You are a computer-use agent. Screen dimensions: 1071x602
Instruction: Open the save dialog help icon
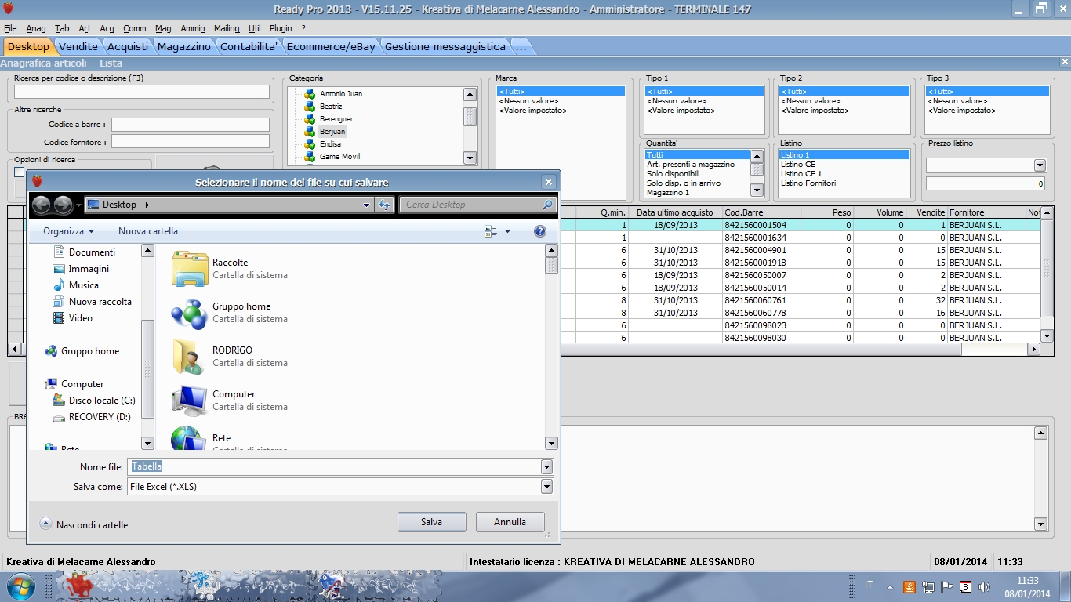pyautogui.click(x=539, y=231)
